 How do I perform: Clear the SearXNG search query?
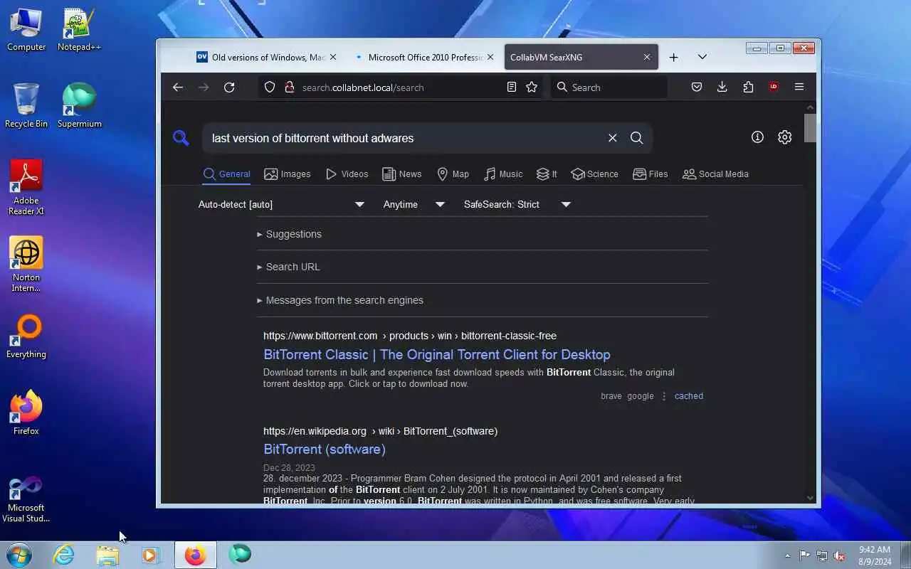[x=612, y=138]
